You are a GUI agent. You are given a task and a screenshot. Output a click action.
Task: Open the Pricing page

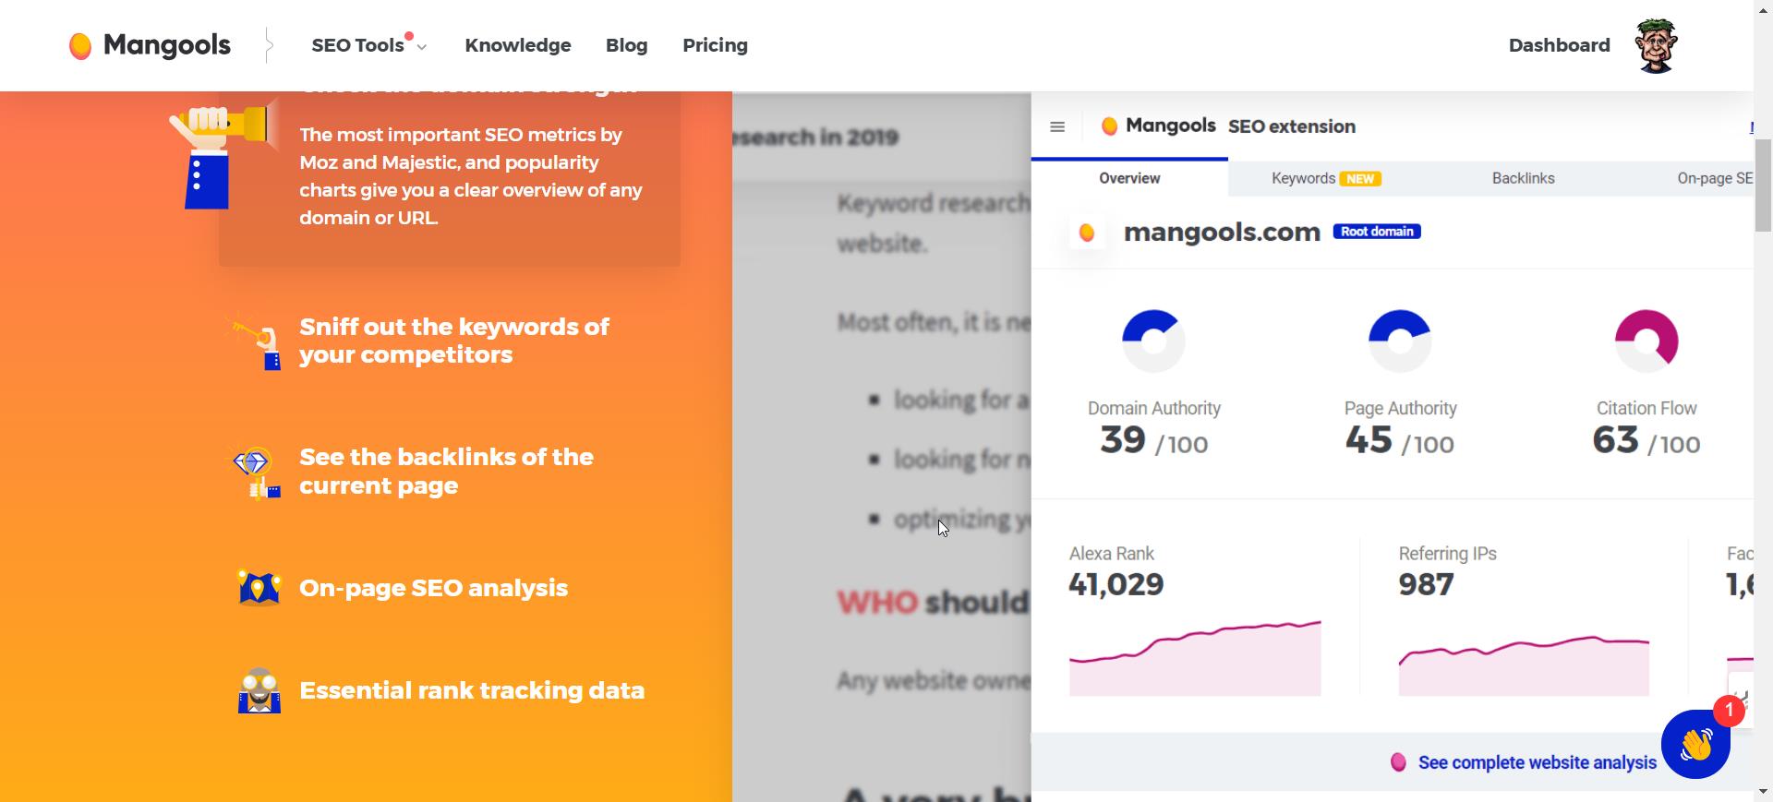tap(715, 45)
